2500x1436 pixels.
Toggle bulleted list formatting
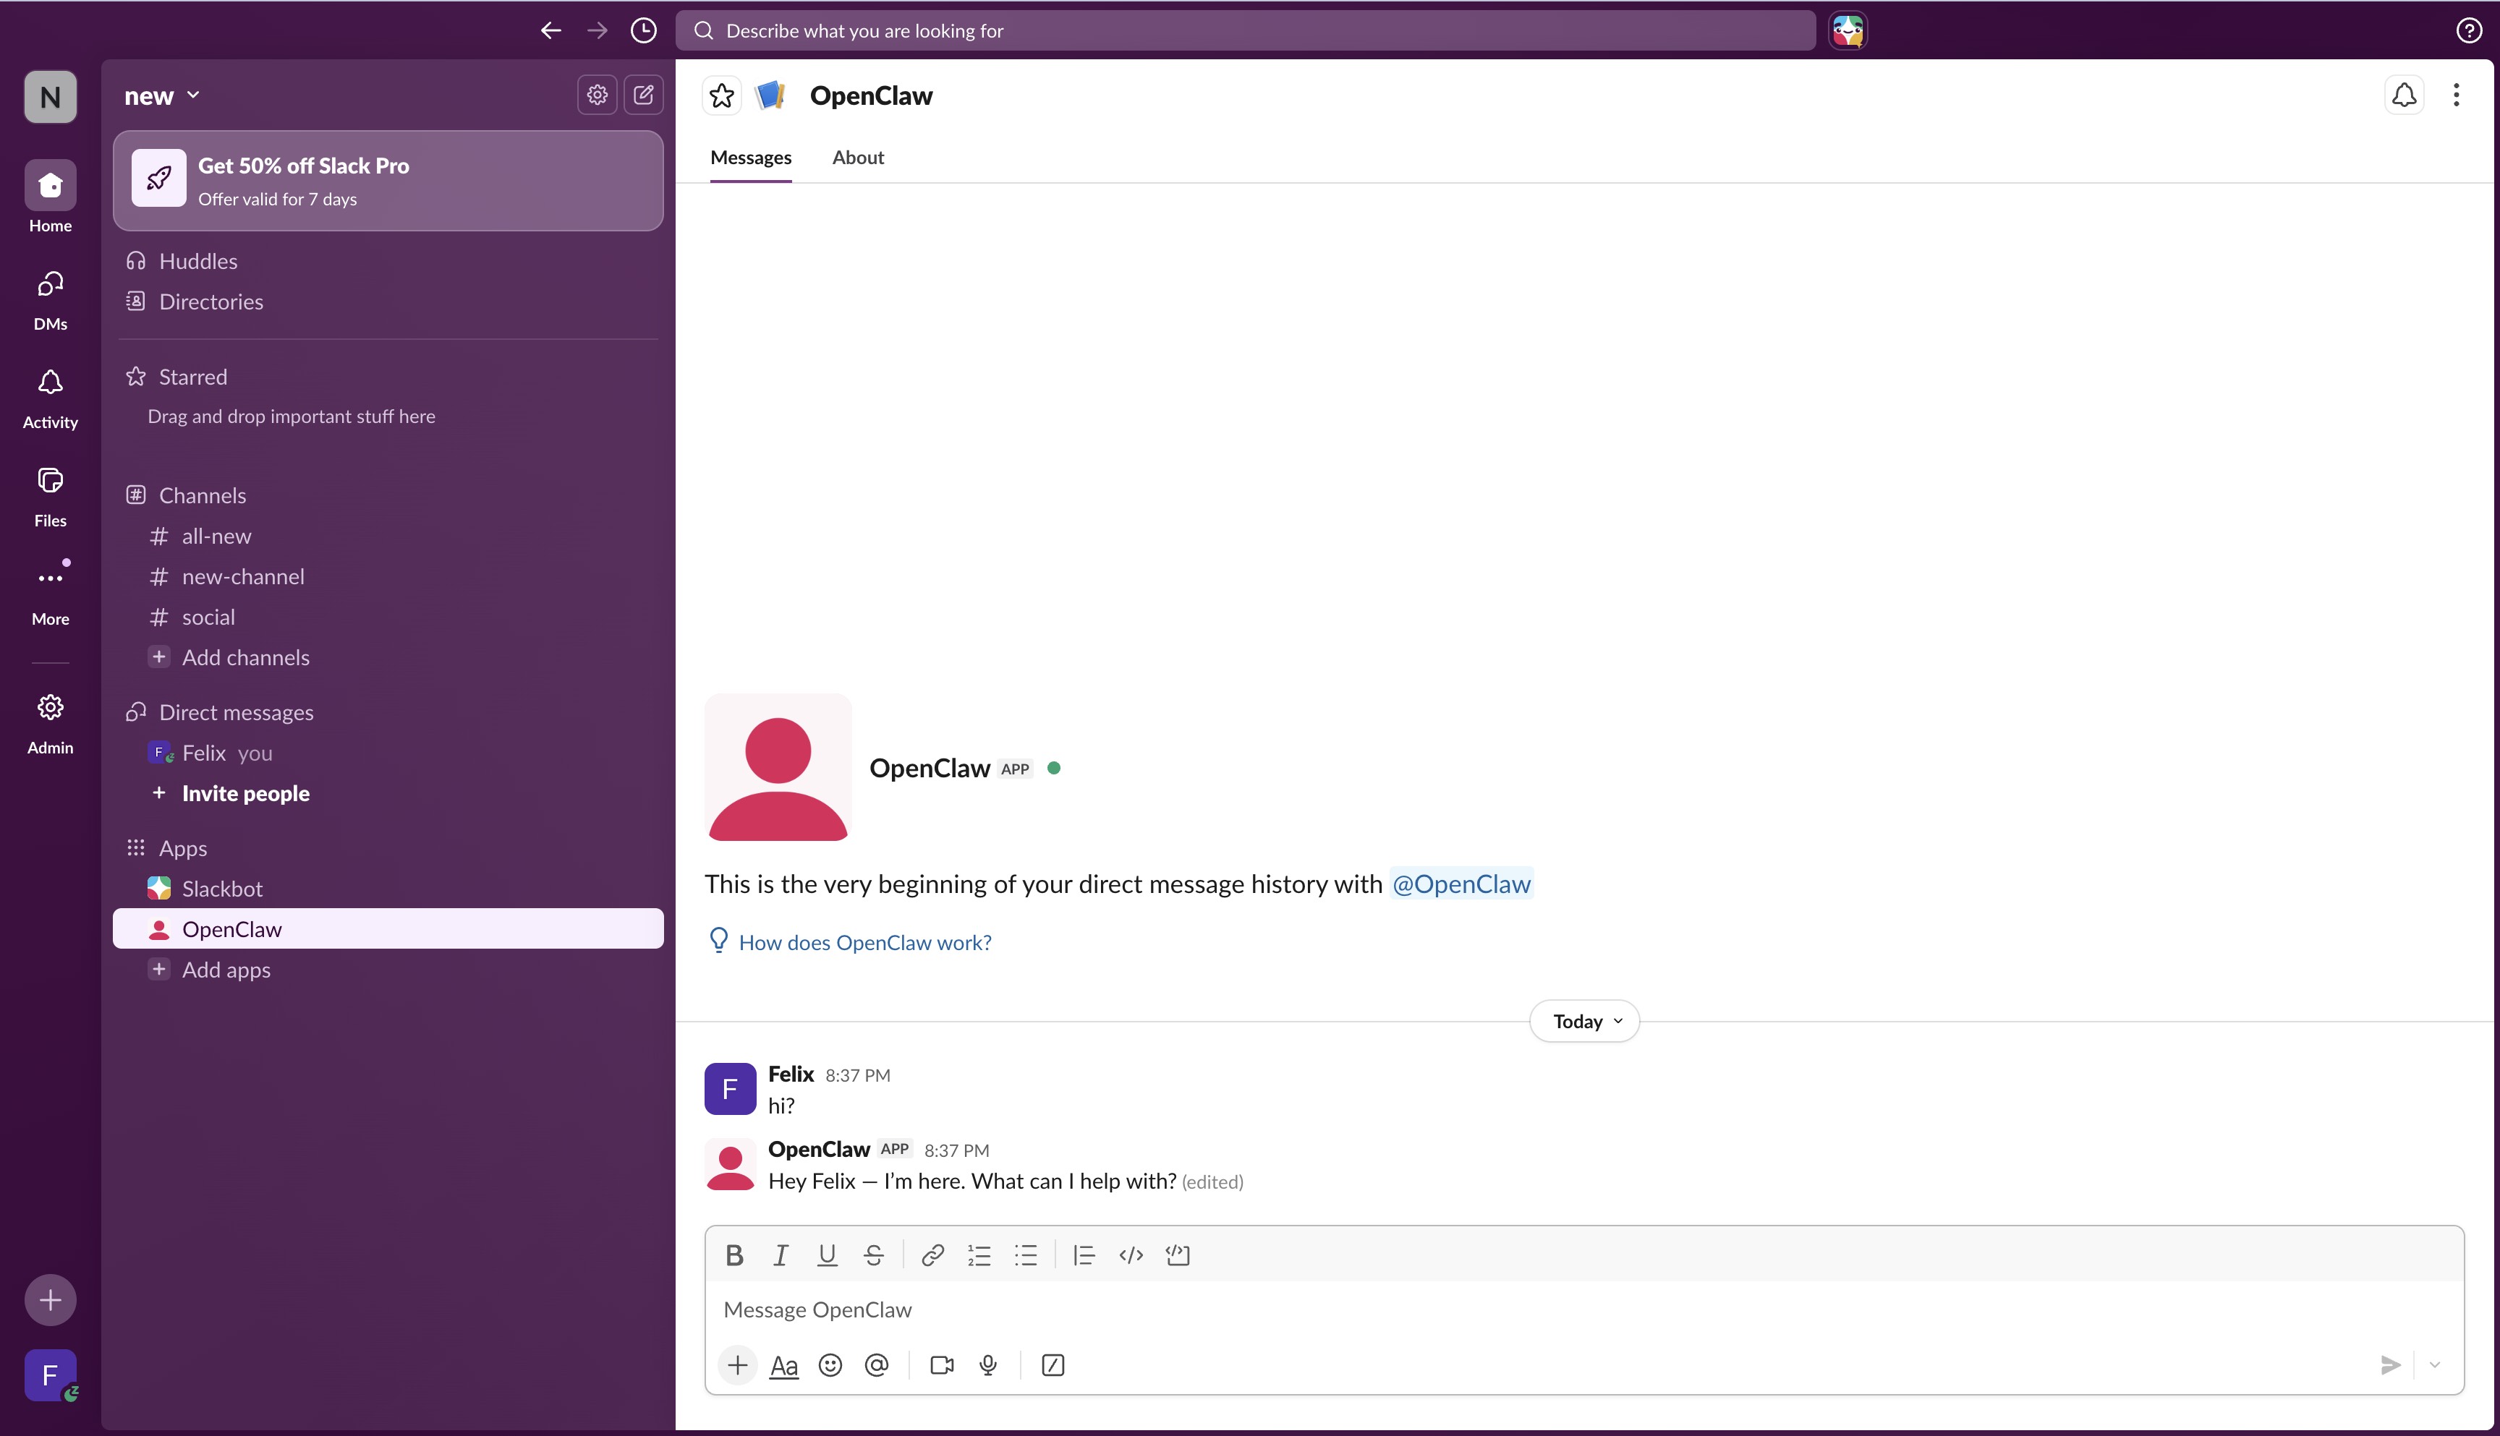[x=1026, y=1255]
